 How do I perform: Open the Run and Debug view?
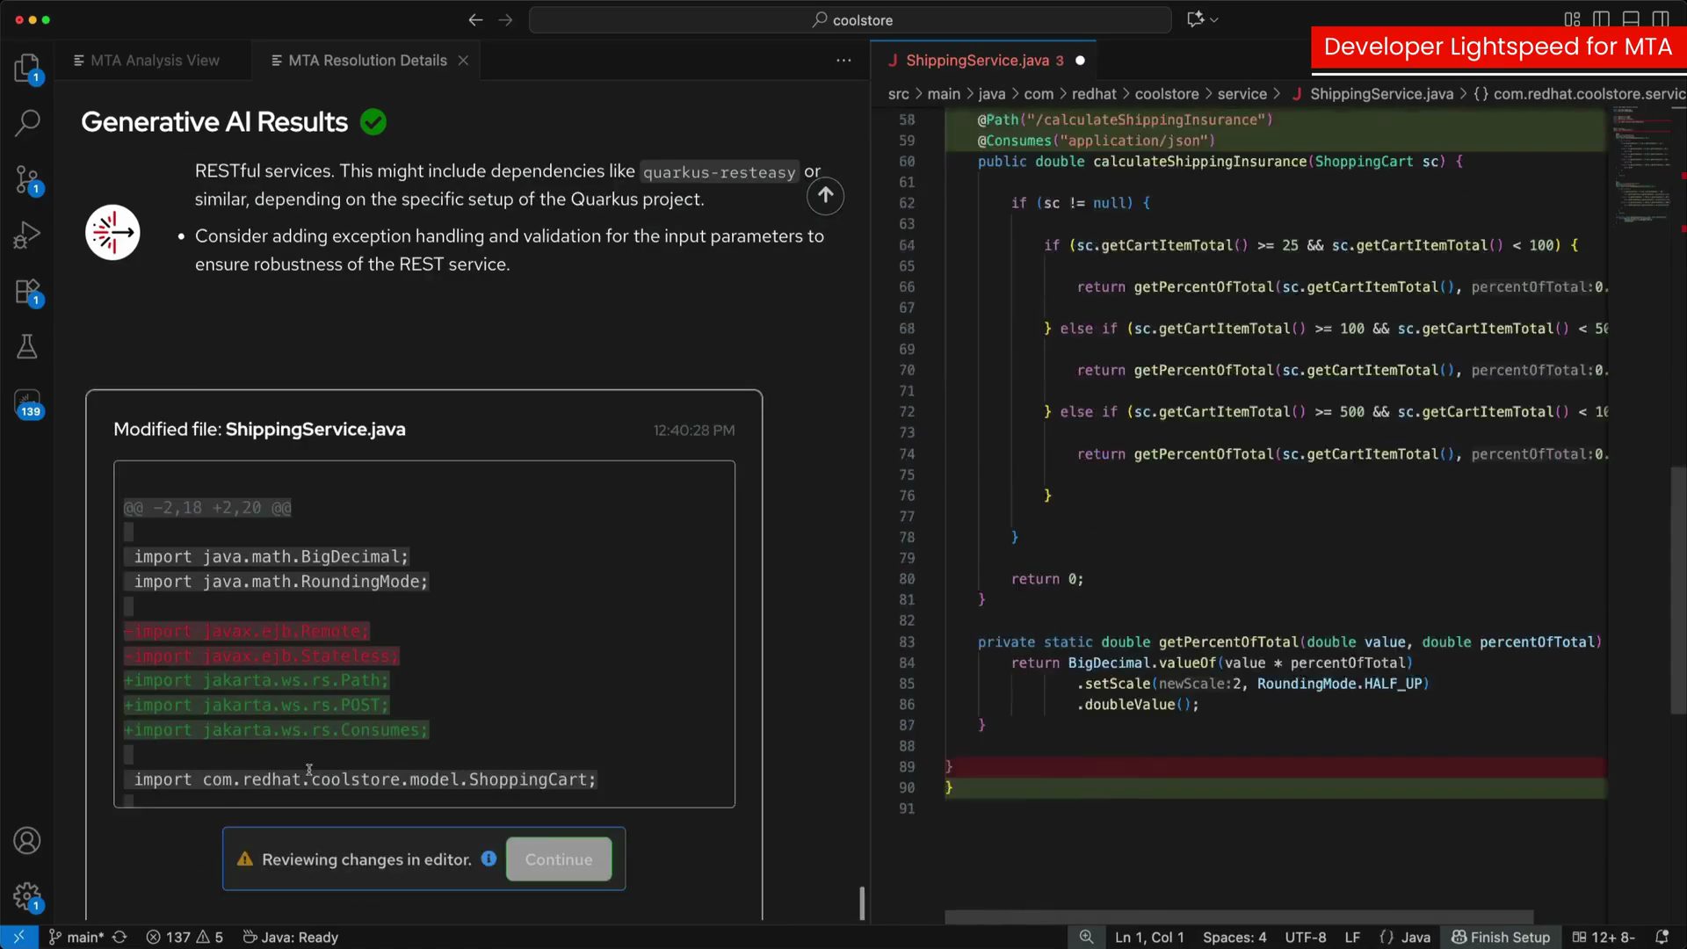coord(27,235)
